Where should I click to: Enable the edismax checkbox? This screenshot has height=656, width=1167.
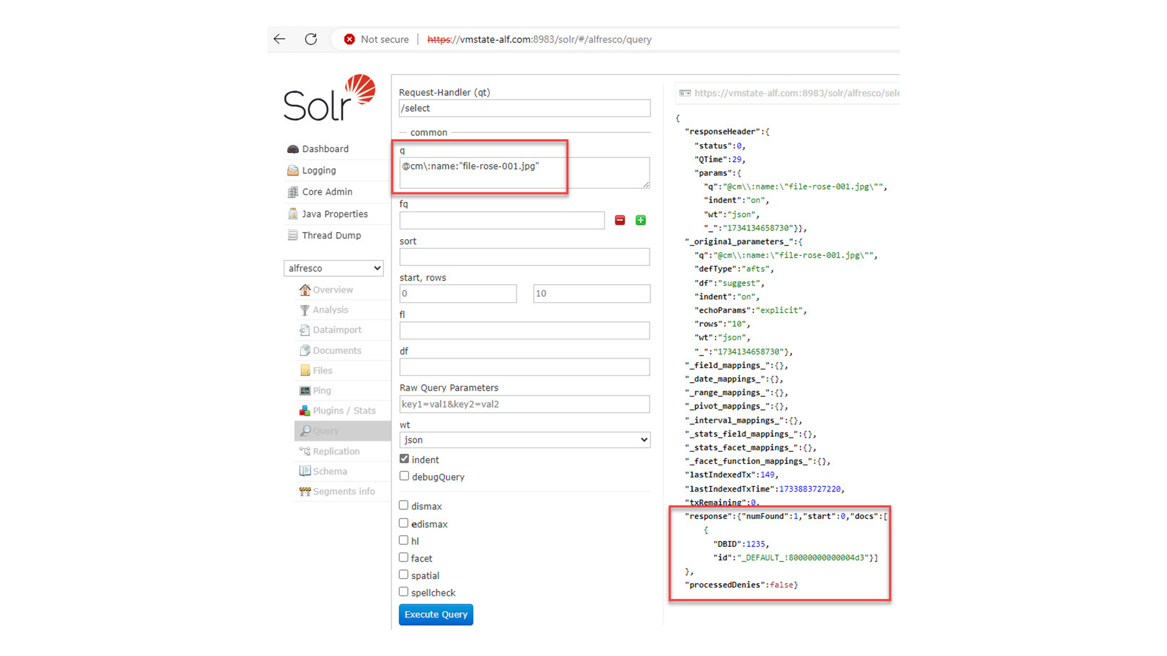point(404,523)
